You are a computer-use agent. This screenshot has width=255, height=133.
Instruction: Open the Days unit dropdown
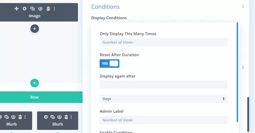163,99
